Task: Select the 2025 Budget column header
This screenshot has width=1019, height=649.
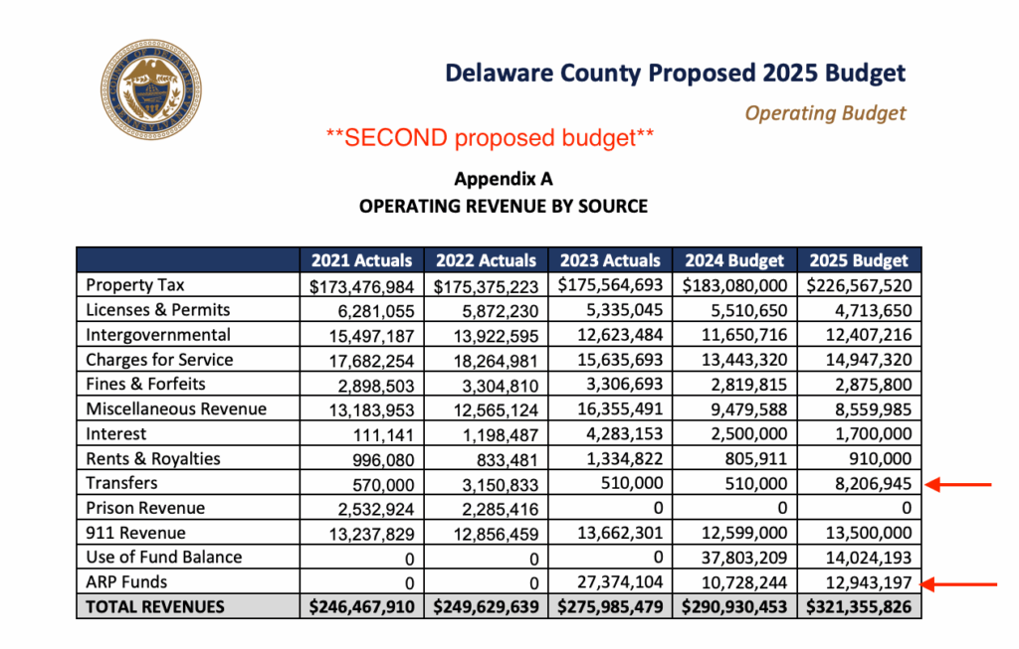Action: (x=858, y=260)
